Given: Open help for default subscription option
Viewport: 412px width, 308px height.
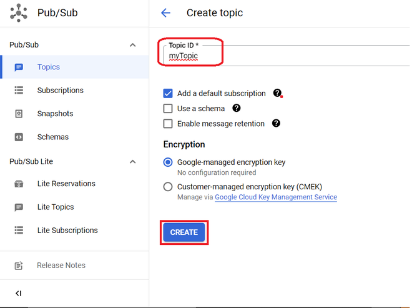Looking at the screenshot, I should 277,93.
